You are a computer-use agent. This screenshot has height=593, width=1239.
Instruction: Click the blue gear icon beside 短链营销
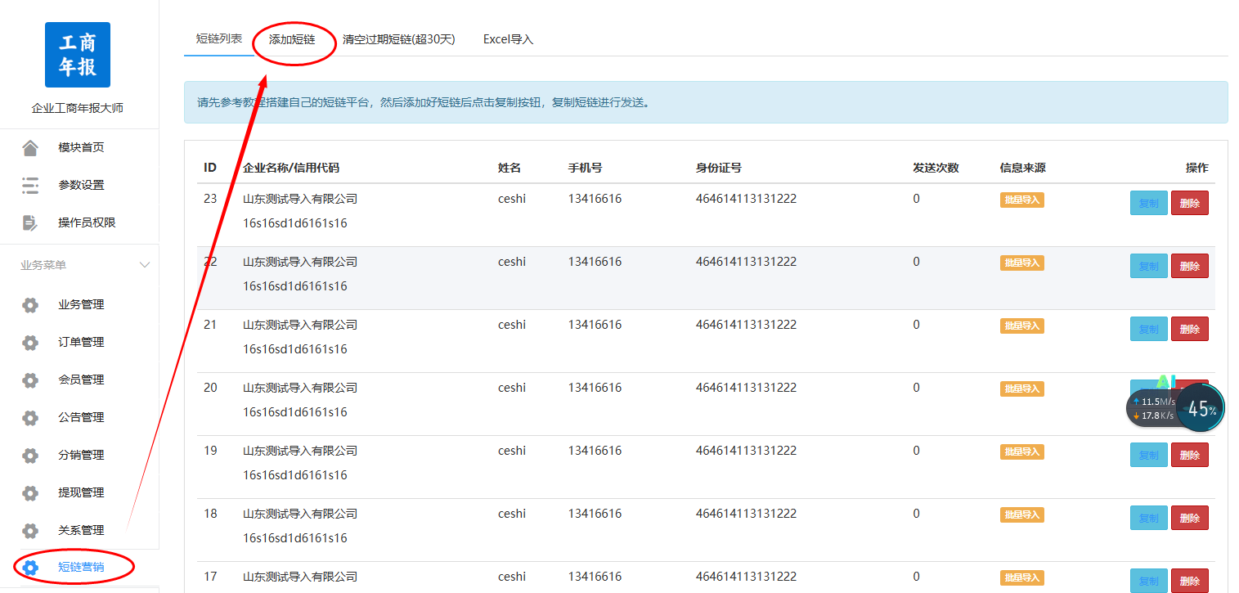30,568
